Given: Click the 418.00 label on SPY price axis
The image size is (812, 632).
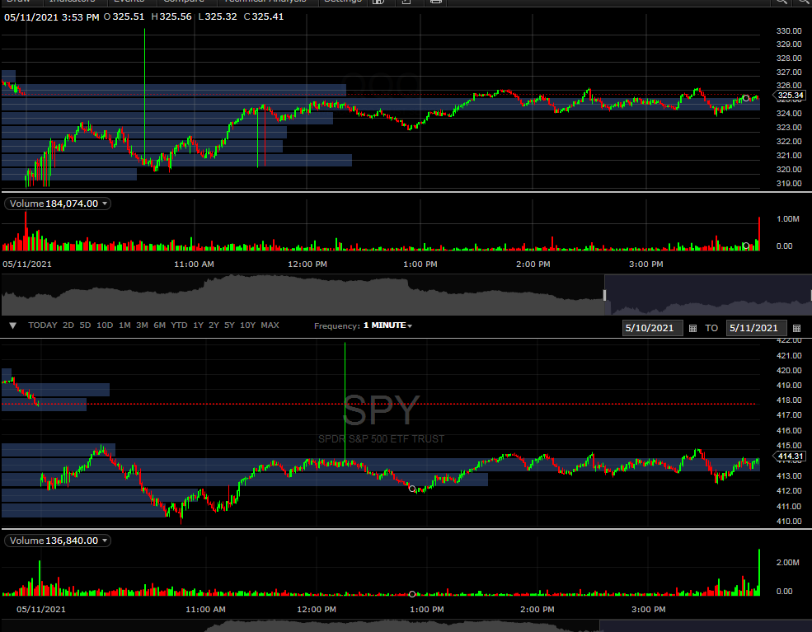Looking at the screenshot, I should click(789, 400).
